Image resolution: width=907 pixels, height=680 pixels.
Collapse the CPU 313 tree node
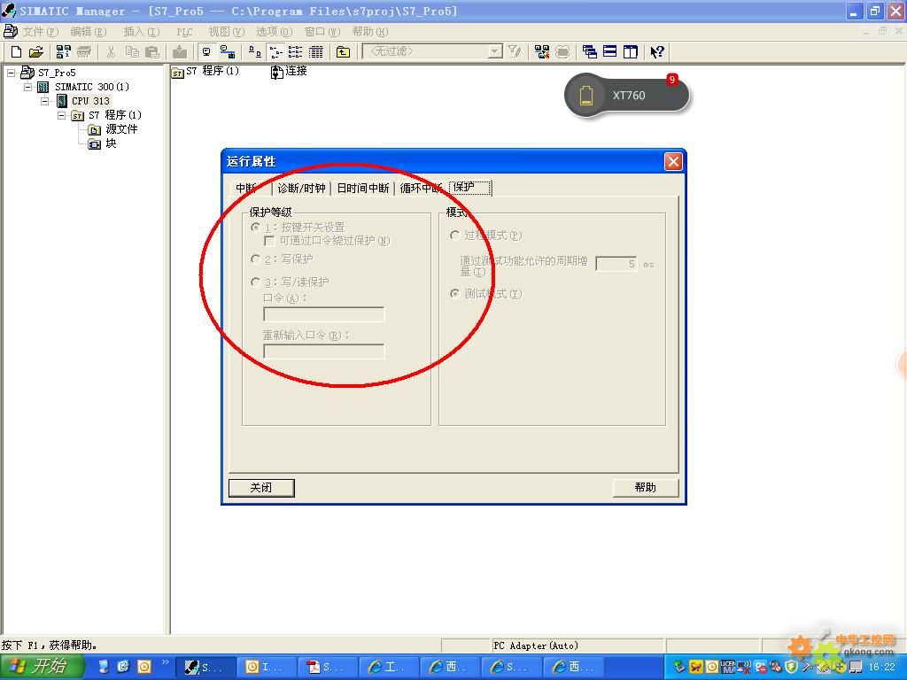(x=44, y=101)
